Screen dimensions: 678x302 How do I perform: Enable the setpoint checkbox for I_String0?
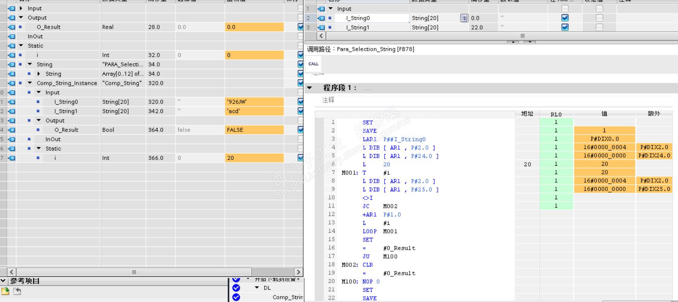[x=599, y=18]
